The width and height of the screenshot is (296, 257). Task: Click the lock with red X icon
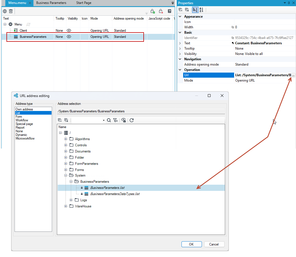pos(161,11)
